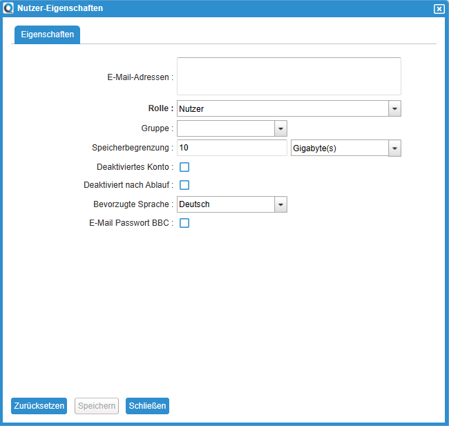The height and width of the screenshot is (426, 449).
Task: Close the Nutzer-Eigenschaften dialog with X icon
Action: pyautogui.click(x=439, y=9)
